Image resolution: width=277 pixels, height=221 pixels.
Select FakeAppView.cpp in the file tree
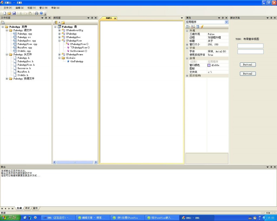pos(27,44)
